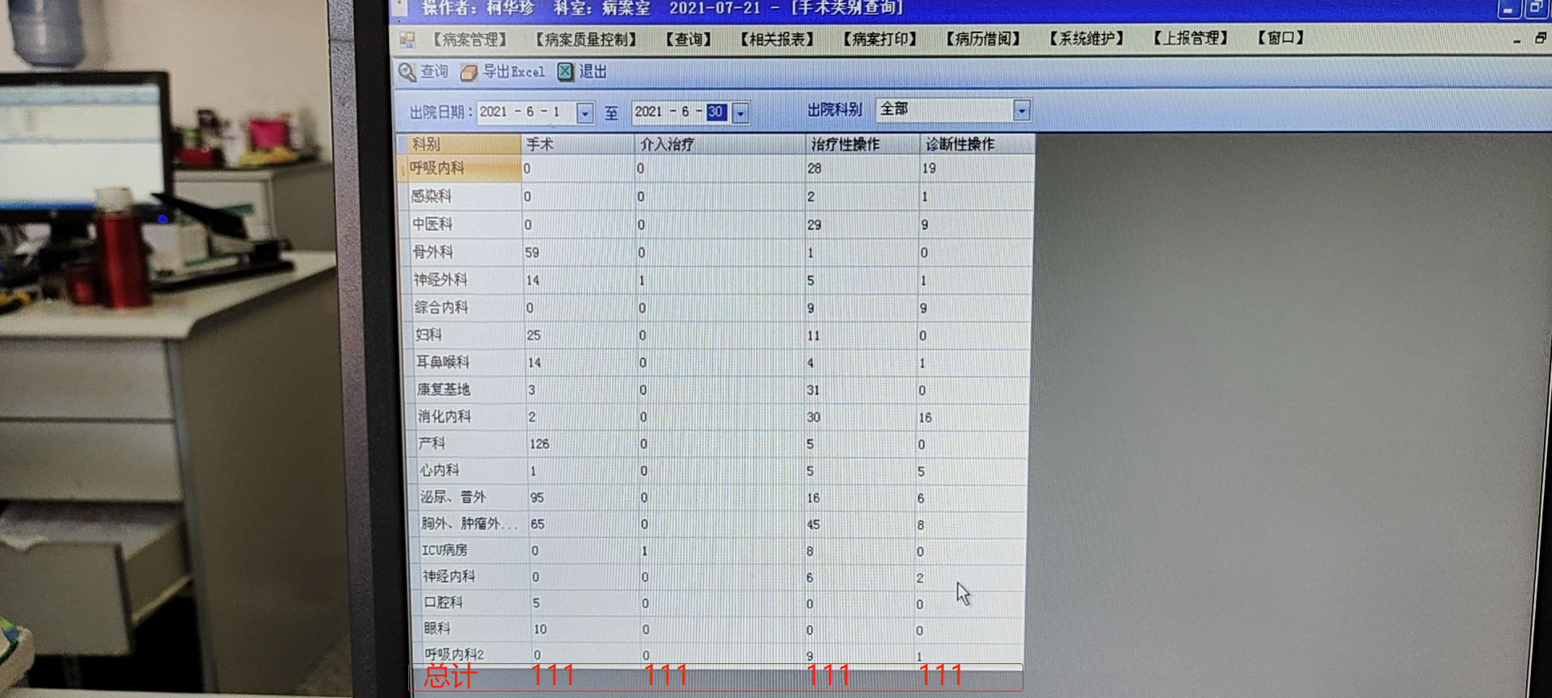The height and width of the screenshot is (698, 1552).
Task: Click 治疗性操作 value 29 for 中医科
Action: (814, 225)
